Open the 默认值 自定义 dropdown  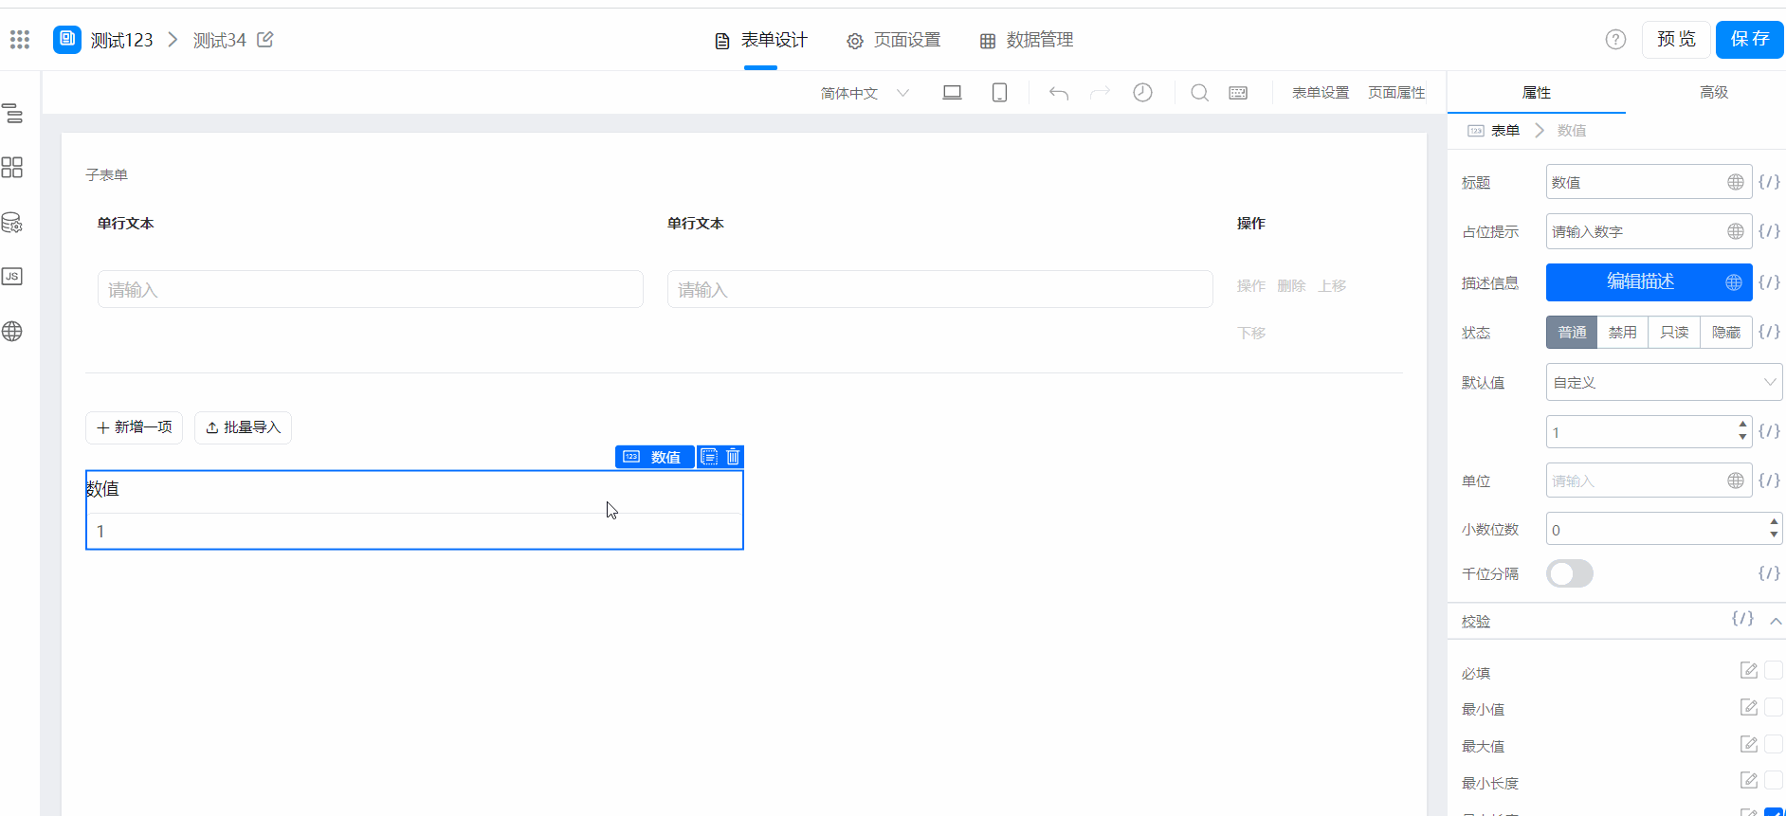point(1664,382)
